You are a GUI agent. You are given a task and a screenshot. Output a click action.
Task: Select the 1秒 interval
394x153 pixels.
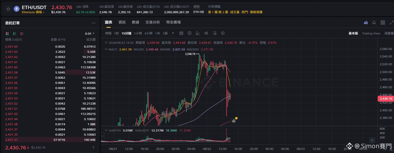click(x=116, y=33)
